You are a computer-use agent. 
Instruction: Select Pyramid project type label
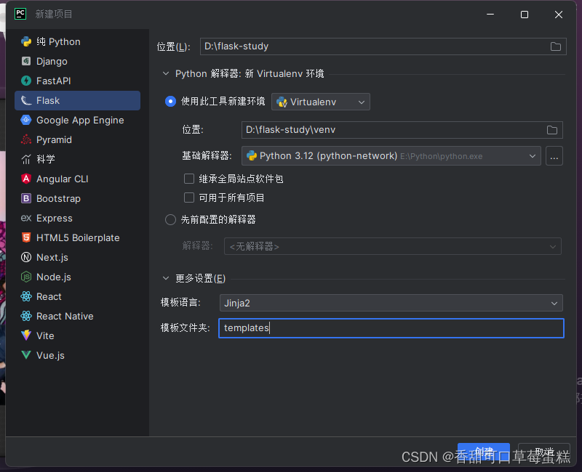click(x=54, y=139)
